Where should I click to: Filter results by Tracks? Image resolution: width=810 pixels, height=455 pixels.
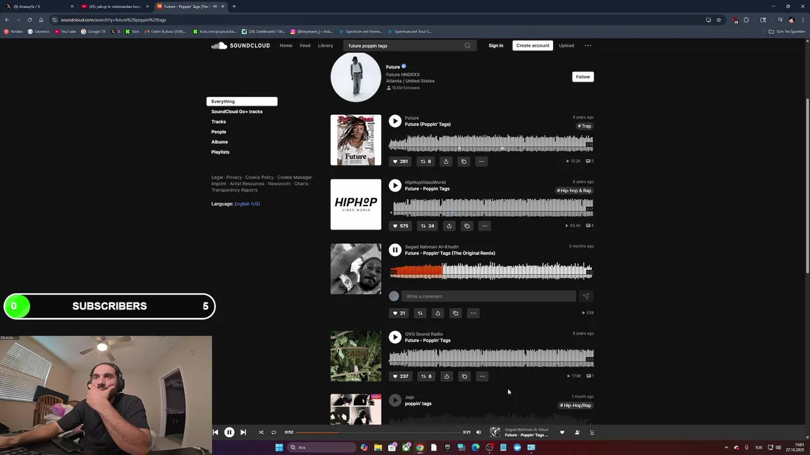[218, 121]
